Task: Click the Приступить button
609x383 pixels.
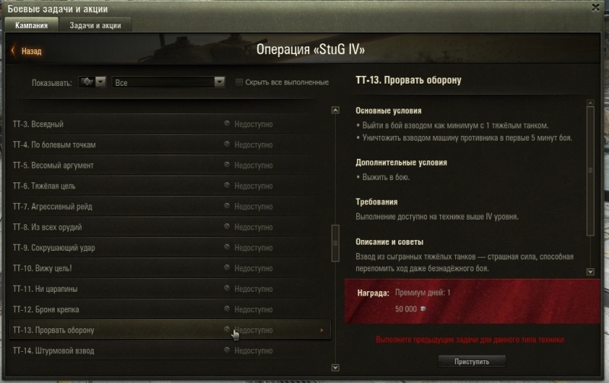Action: point(472,361)
